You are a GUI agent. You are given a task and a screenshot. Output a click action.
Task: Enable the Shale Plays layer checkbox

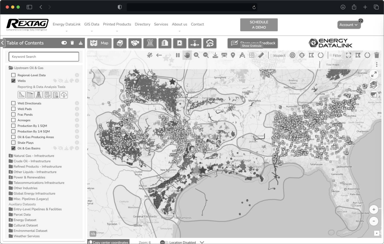13,143
